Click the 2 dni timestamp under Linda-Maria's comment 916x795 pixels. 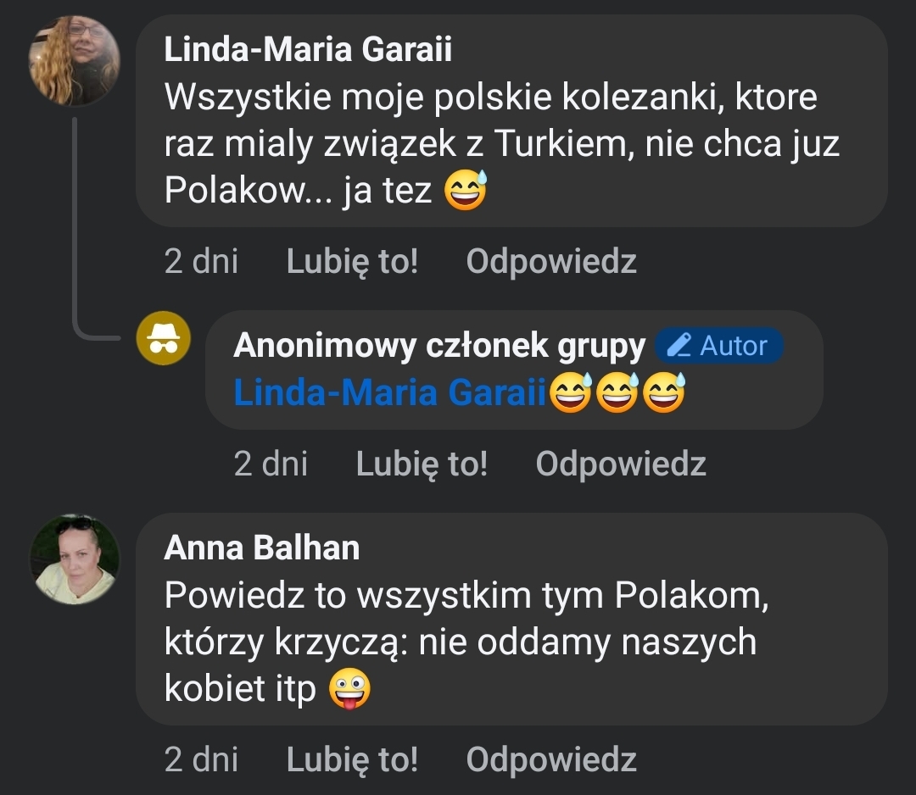pyautogui.click(x=201, y=262)
